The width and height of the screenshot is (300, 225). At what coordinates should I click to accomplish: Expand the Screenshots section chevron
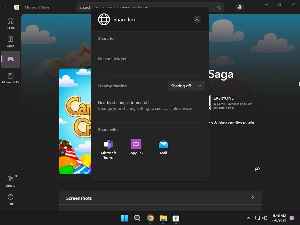253,198
